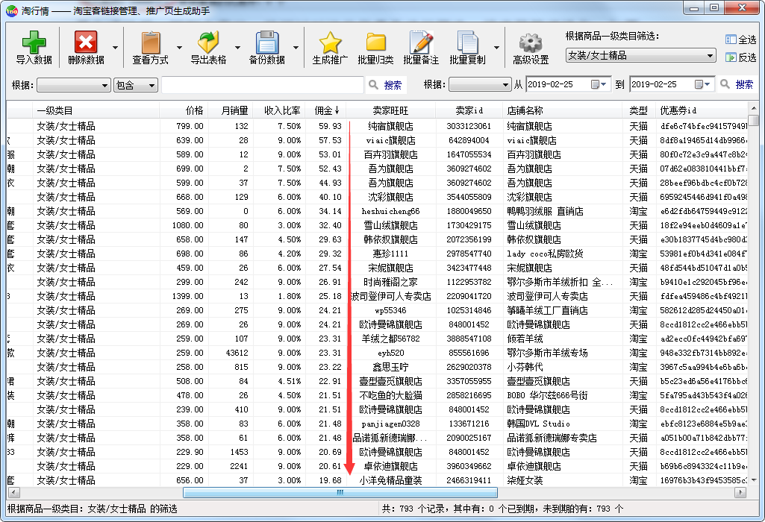This screenshot has height=522, width=765.
Task: Click the 佣金 sorted column header
Action: click(326, 110)
